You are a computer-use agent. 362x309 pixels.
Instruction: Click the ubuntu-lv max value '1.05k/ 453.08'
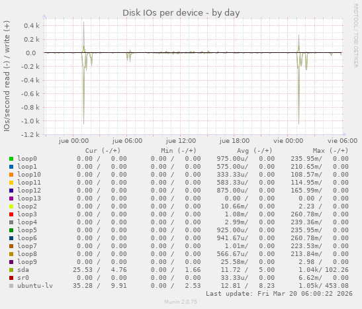324,285
